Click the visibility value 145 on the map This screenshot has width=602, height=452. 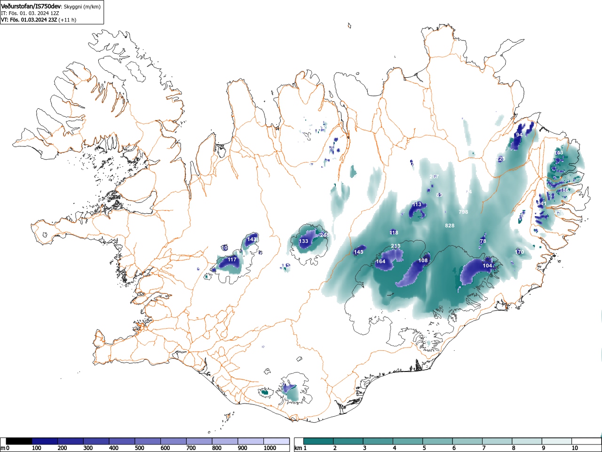pos(358,252)
